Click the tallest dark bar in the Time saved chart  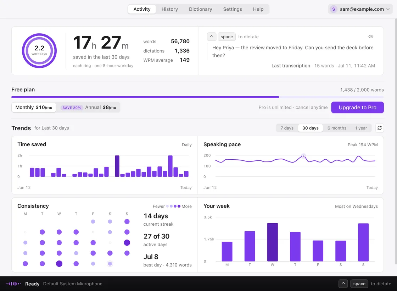click(x=117, y=166)
